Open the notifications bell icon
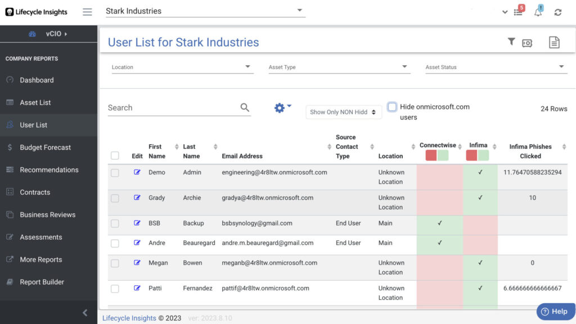The height and width of the screenshot is (324, 576). (x=538, y=11)
